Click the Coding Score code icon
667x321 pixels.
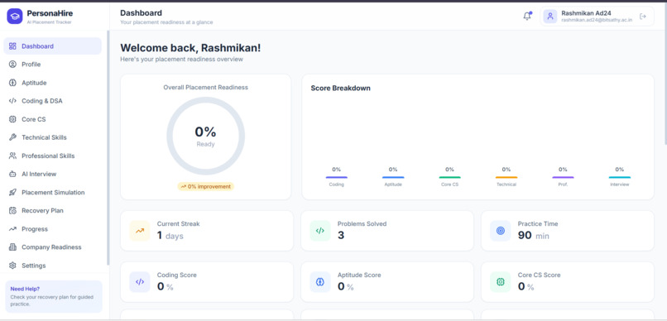[140, 282]
